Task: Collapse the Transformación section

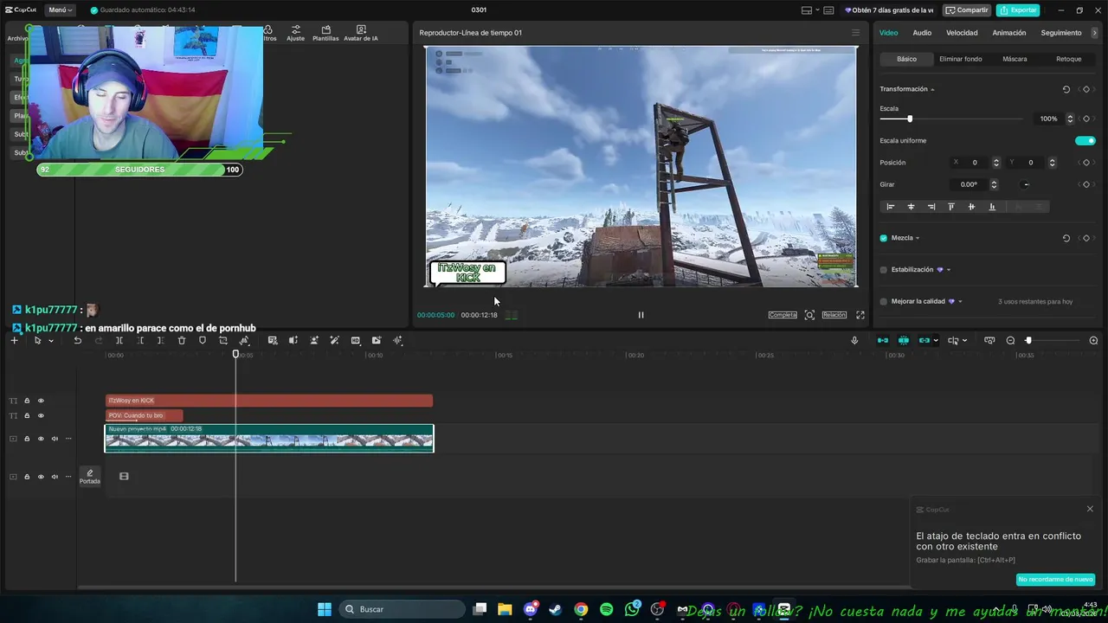Action: 932,89
